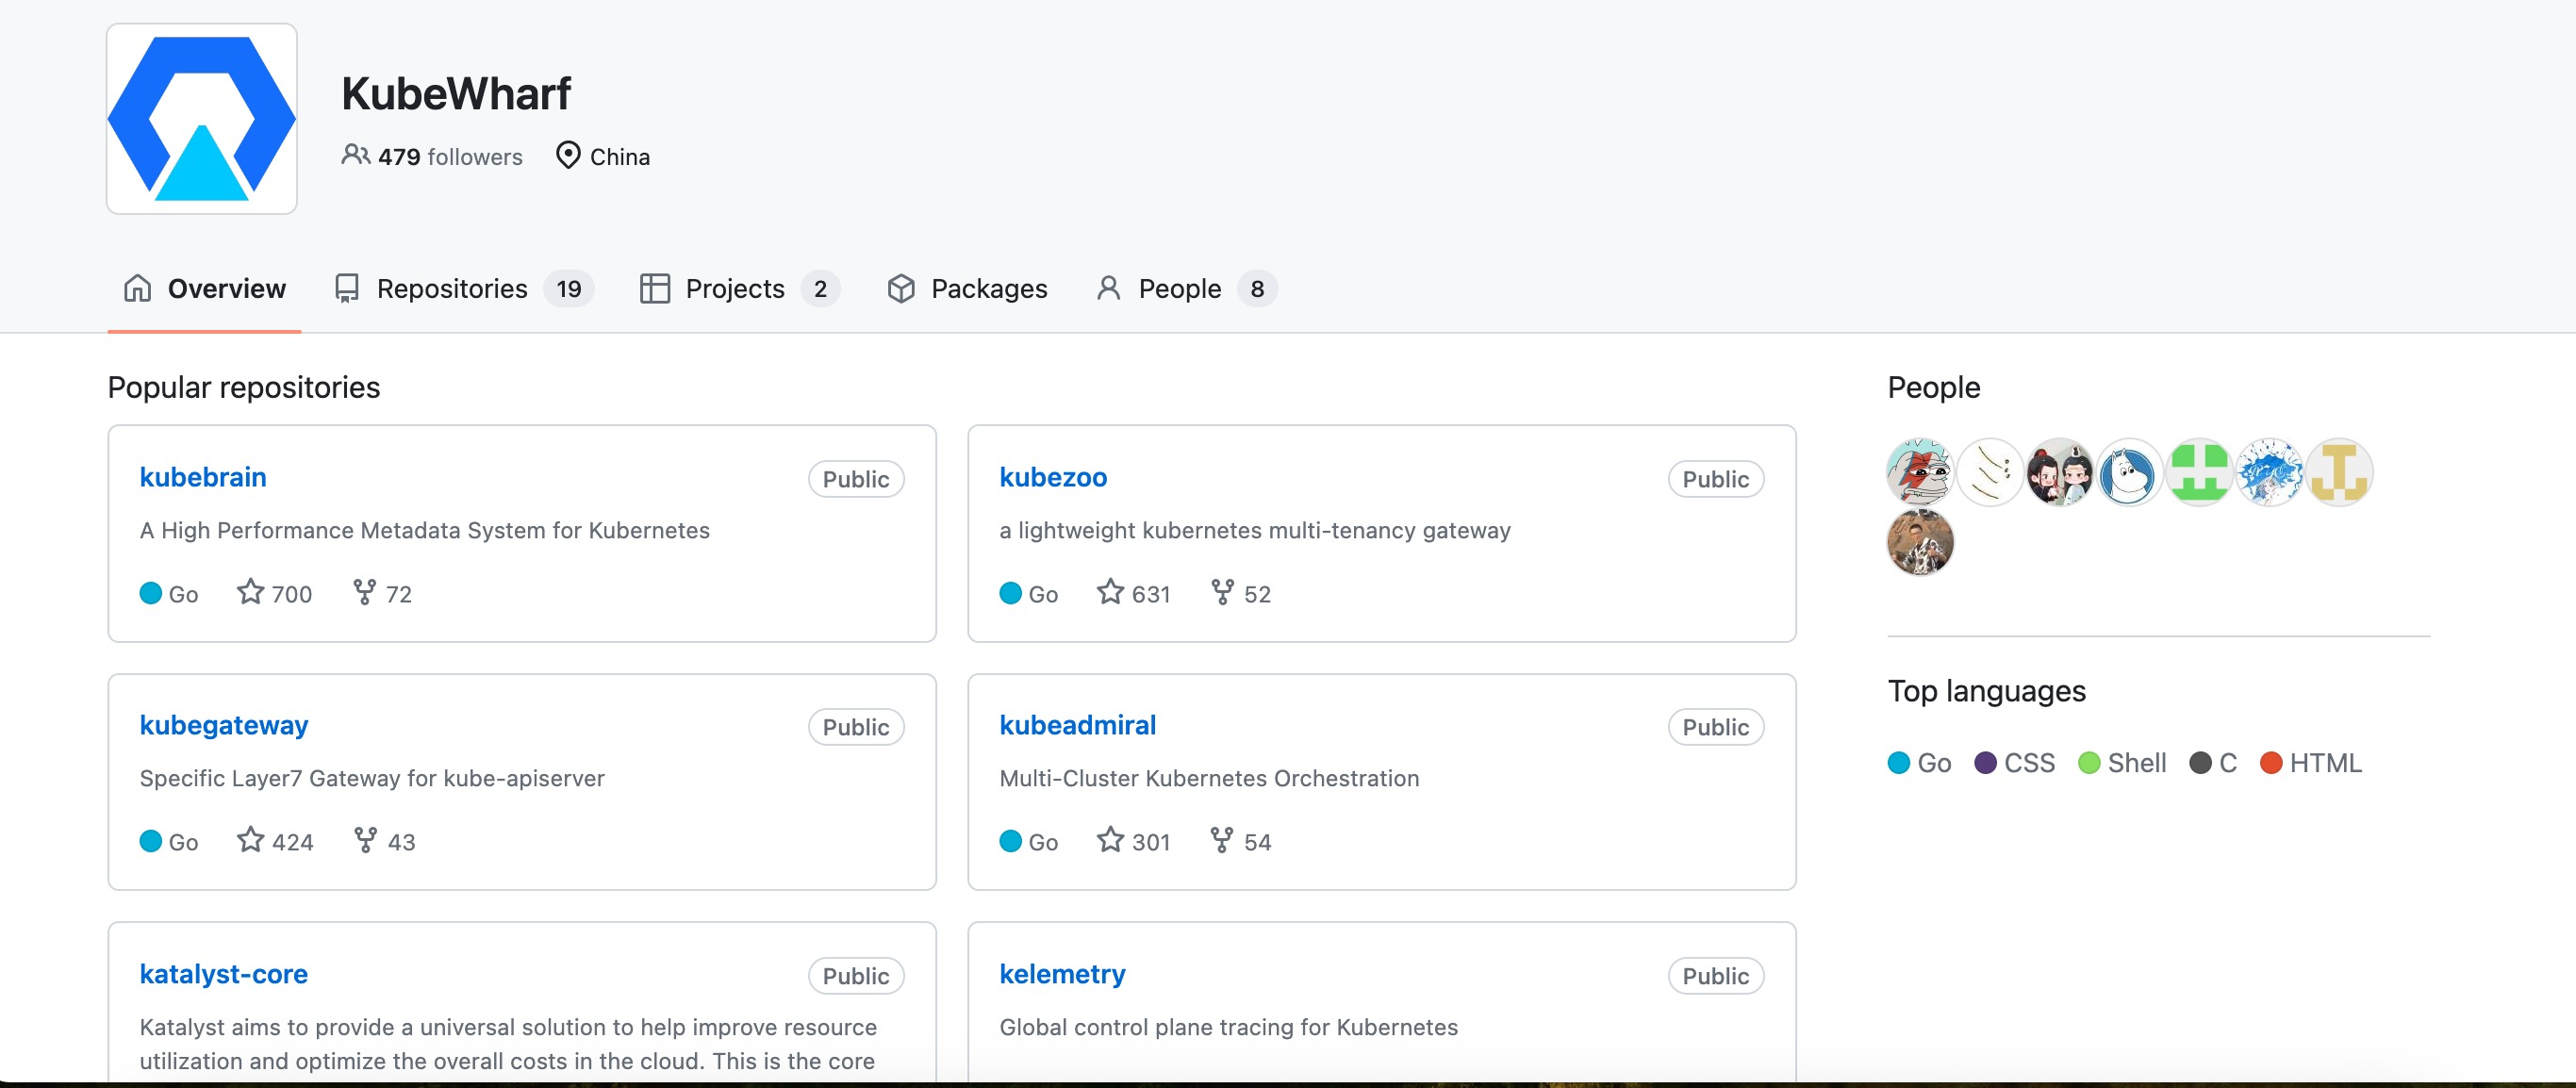Viewport: 2576px width, 1088px height.
Task: Click the followers people icon
Action: 355,155
